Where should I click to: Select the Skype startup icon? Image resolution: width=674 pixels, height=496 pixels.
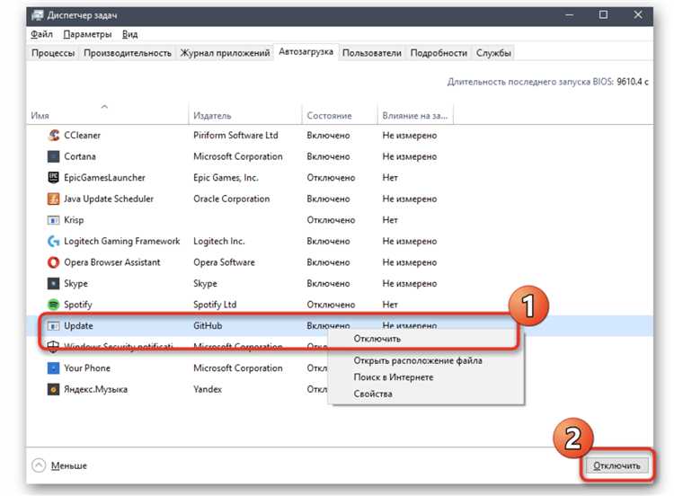click(x=53, y=284)
